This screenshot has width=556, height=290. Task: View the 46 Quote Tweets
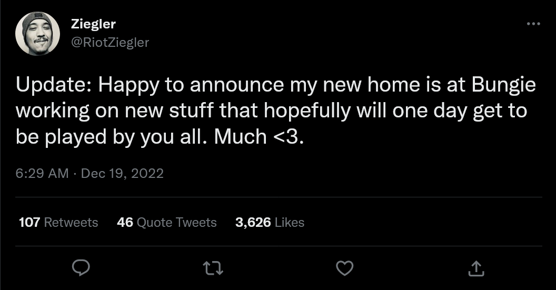click(x=166, y=222)
